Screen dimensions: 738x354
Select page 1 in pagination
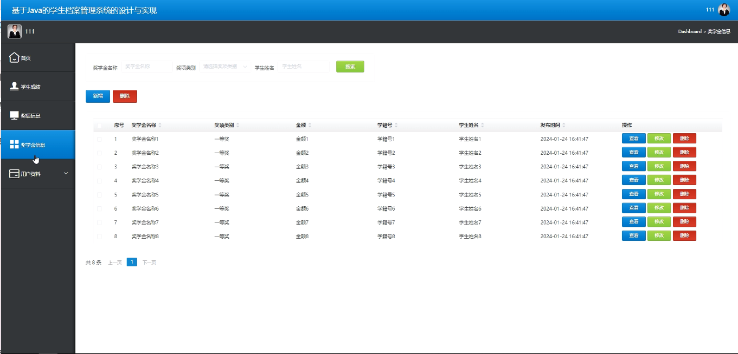coord(132,262)
